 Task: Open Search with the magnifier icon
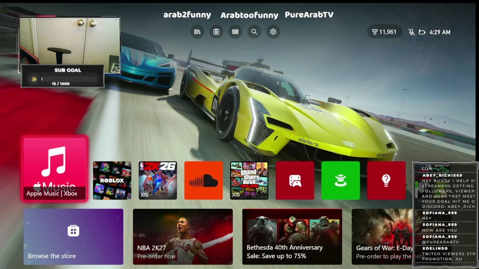click(x=254, y=32)
